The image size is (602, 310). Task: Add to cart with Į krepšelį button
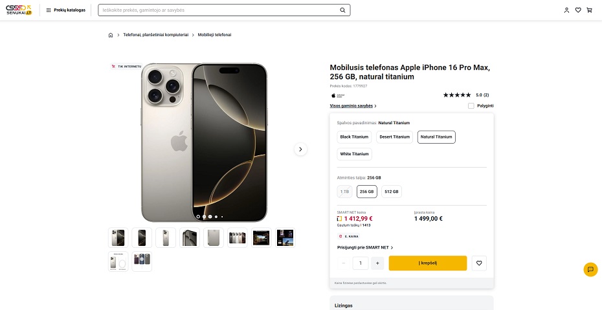coord(428,263)
